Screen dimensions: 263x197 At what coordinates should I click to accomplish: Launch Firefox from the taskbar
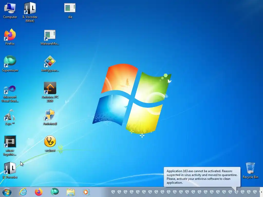click(39, 192)
